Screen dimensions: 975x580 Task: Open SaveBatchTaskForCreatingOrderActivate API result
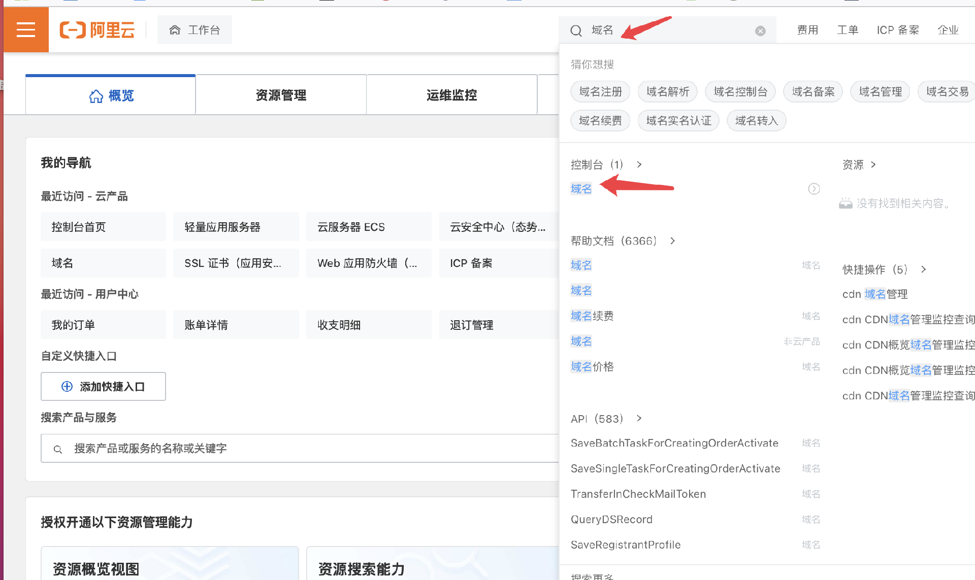pos(674,443)
